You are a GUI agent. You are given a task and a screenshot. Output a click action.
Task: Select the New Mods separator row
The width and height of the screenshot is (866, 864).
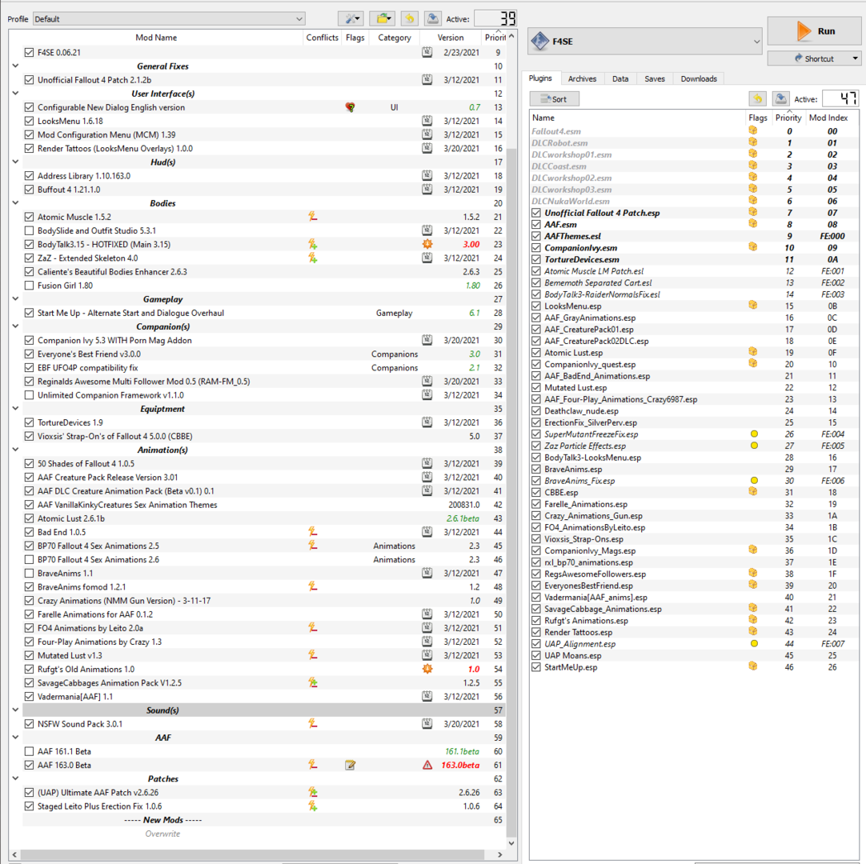tap(263, 820)
